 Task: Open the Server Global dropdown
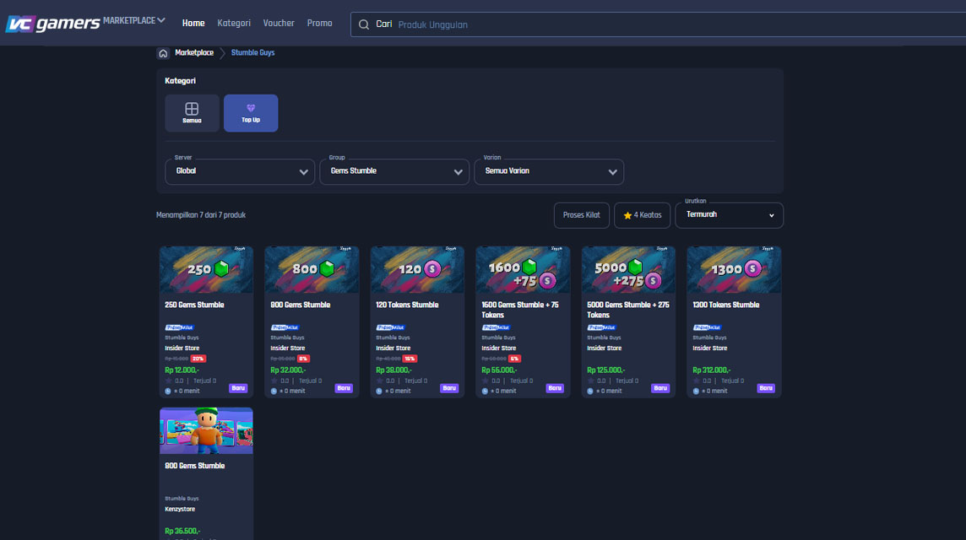pyautogui.click(x=240, y=172)
